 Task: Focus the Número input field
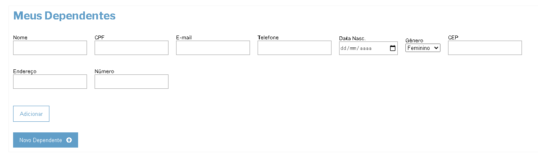click(131, 82)
